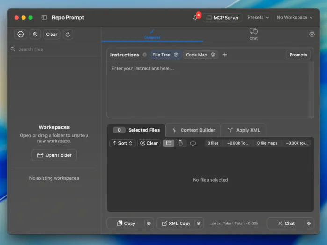This screenshot has width=327, height=245.
Task: Click into the instructions text area
Action: pyautogui.click(x=210, y=90)
